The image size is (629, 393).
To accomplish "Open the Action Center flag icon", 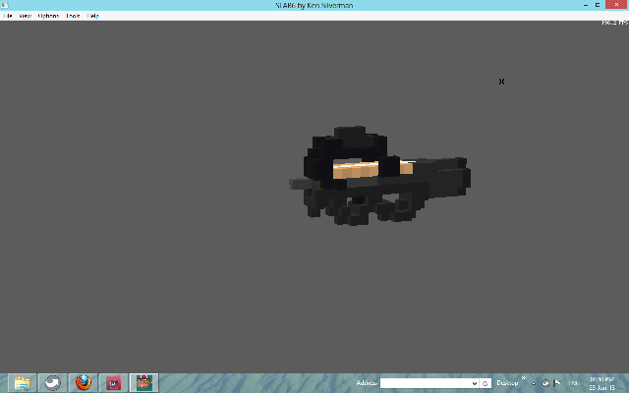I will (x=557, y=383).
